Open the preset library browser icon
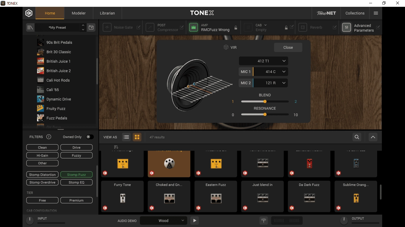Viewport: 405px width, 227px height. click(x=30, y=27)
